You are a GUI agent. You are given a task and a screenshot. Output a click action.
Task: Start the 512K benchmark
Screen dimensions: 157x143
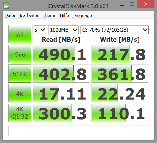[20, 74]
